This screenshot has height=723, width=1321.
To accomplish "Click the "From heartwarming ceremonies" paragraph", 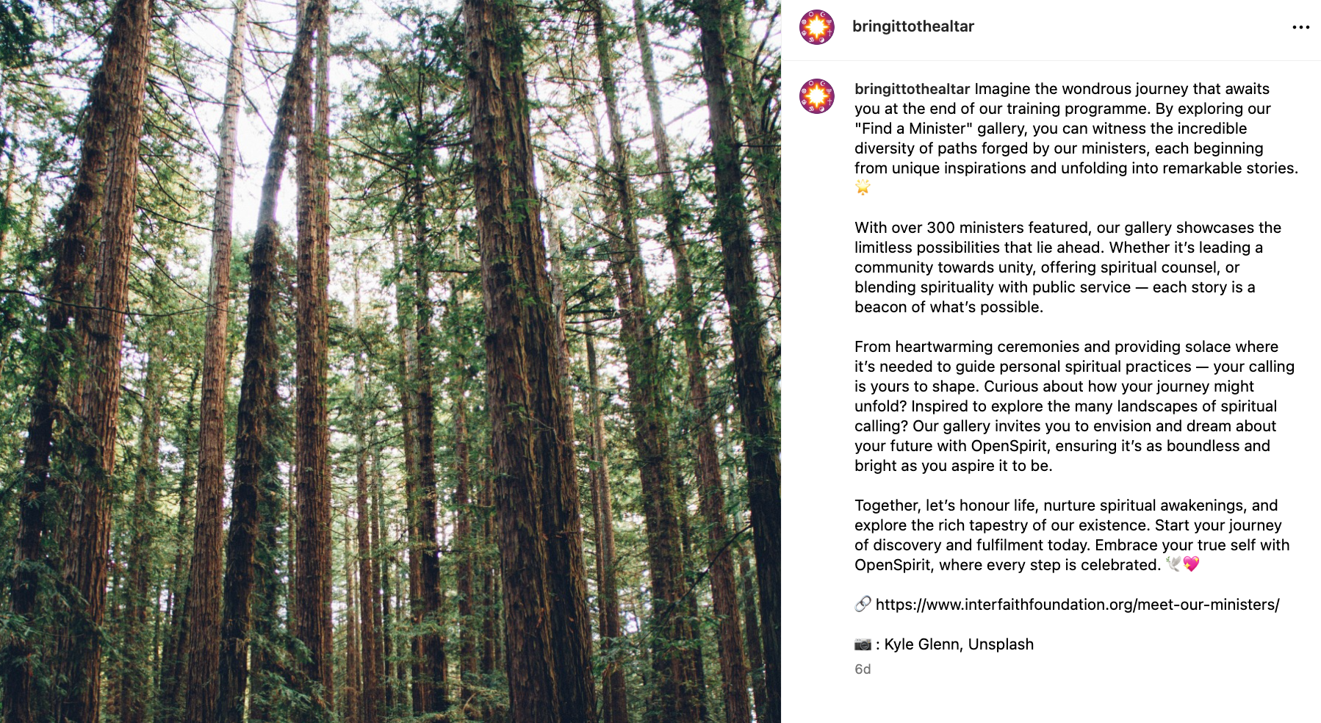I will coord(1074,406).
